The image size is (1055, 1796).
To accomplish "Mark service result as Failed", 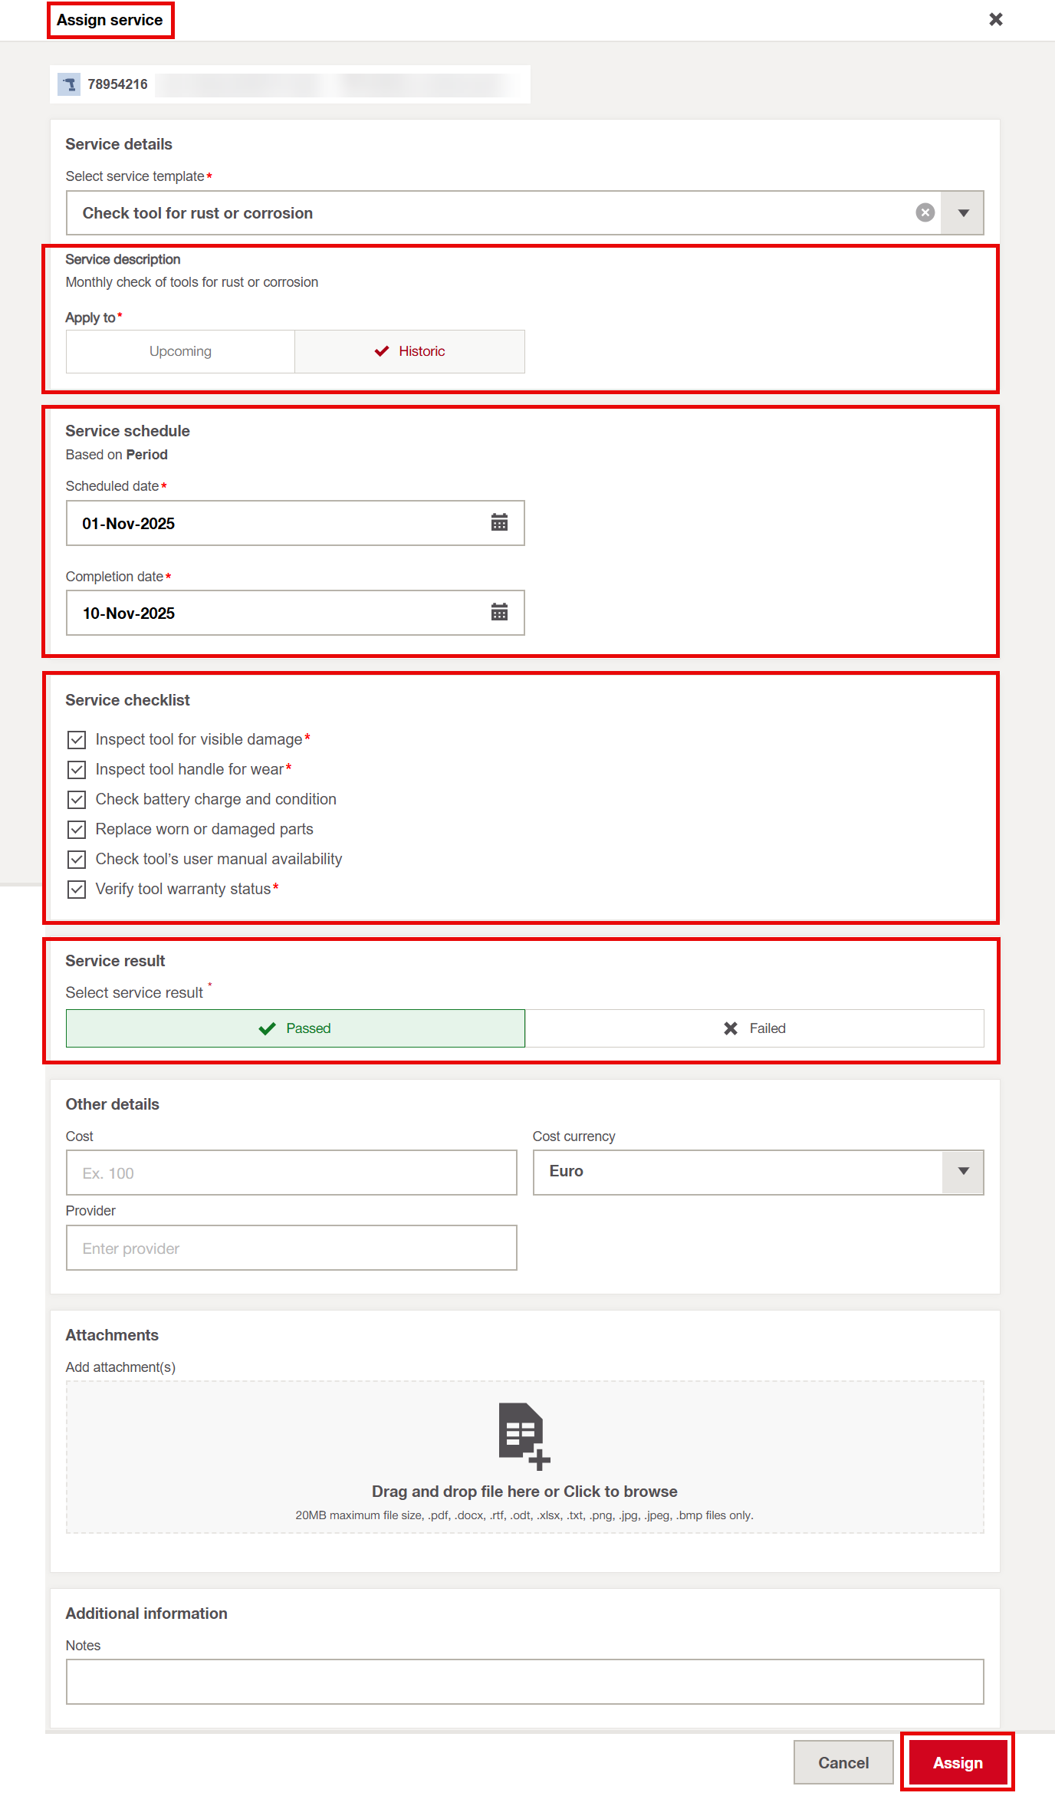I will point(754,1028).
